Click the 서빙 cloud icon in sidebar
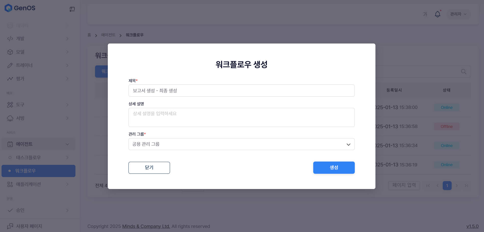The image size is (484, 232). pyautogui.click(x=10, y=118)
